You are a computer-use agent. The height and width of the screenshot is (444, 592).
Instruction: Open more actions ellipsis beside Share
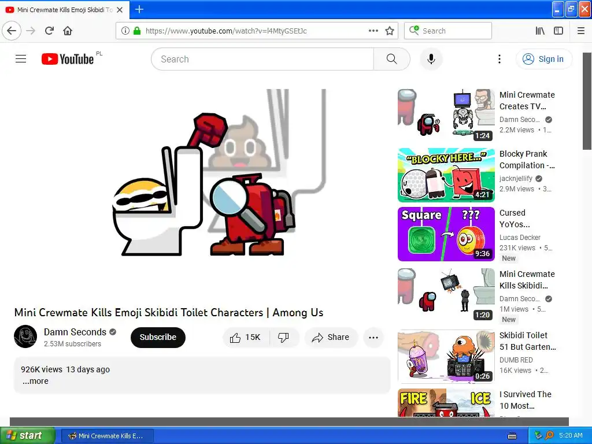[x=373, y=338]
